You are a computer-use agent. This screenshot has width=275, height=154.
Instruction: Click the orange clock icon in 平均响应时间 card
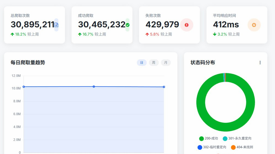point(254,25)
